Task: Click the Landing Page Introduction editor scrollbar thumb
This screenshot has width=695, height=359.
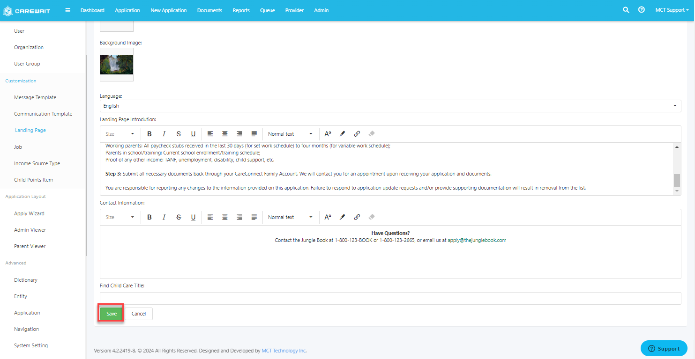Action: click(677, 180)
